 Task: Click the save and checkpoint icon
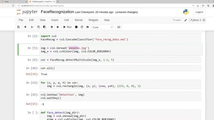[x=19, y=27]
